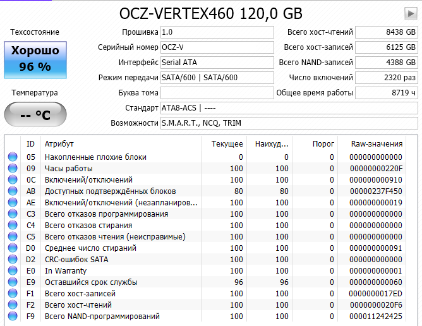
Task: Click status circle for attribute 05
Action: pos(13,157)
